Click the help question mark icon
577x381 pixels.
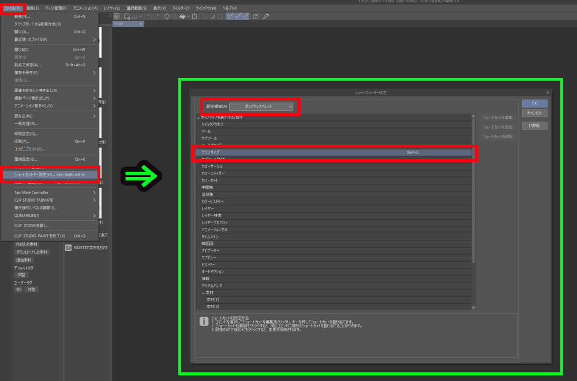coord(256,16)
